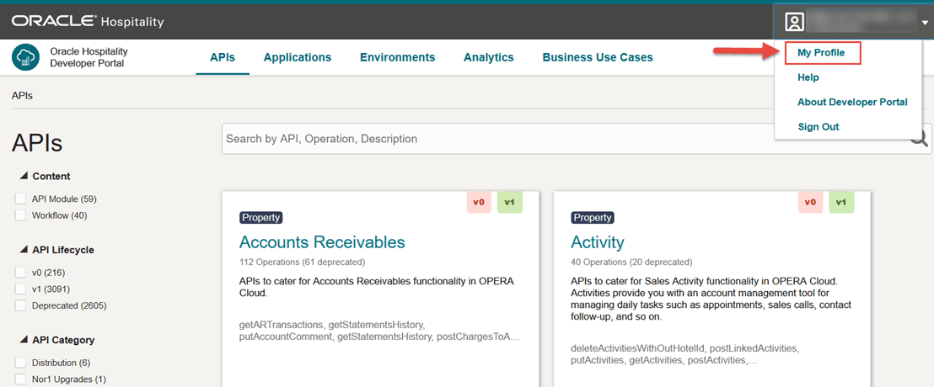The image size is (934, 387).
Task: Open the Analytics tab
Action: click(488, 58)
